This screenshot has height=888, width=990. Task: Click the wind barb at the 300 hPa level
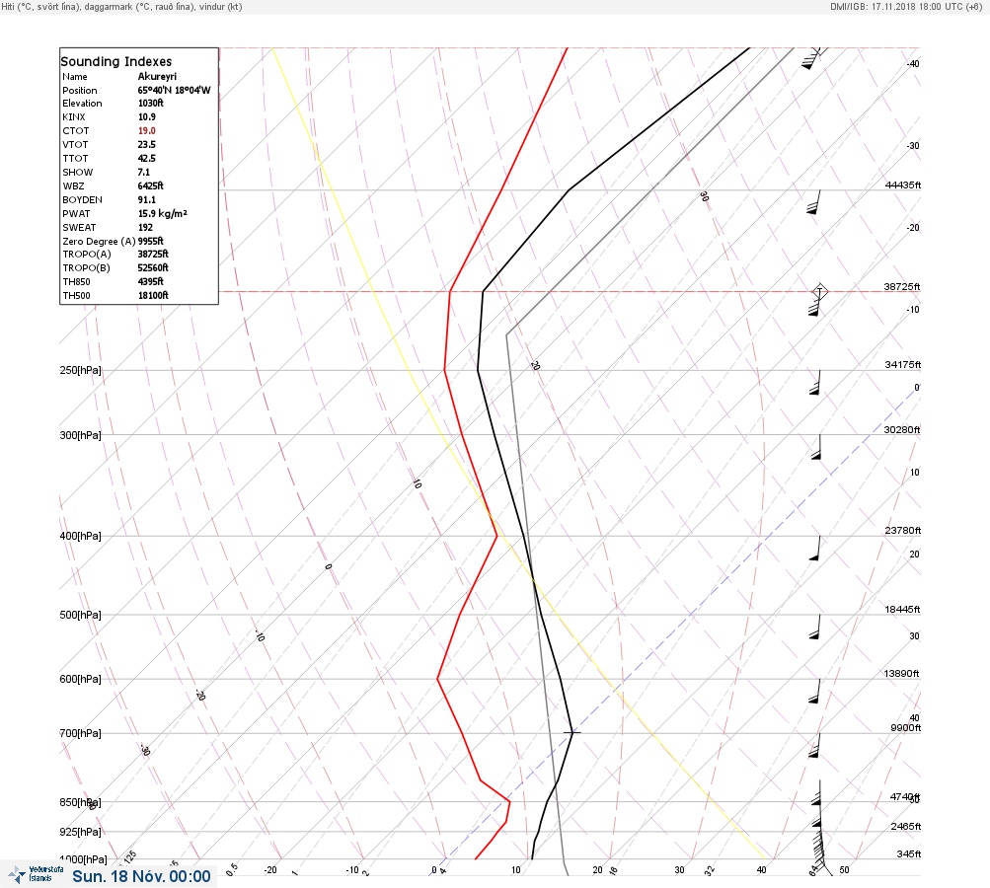(x=816, y=447)
